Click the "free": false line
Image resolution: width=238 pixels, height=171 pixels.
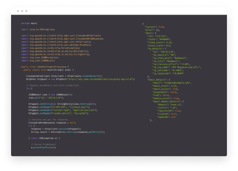[x=161, y=95]
